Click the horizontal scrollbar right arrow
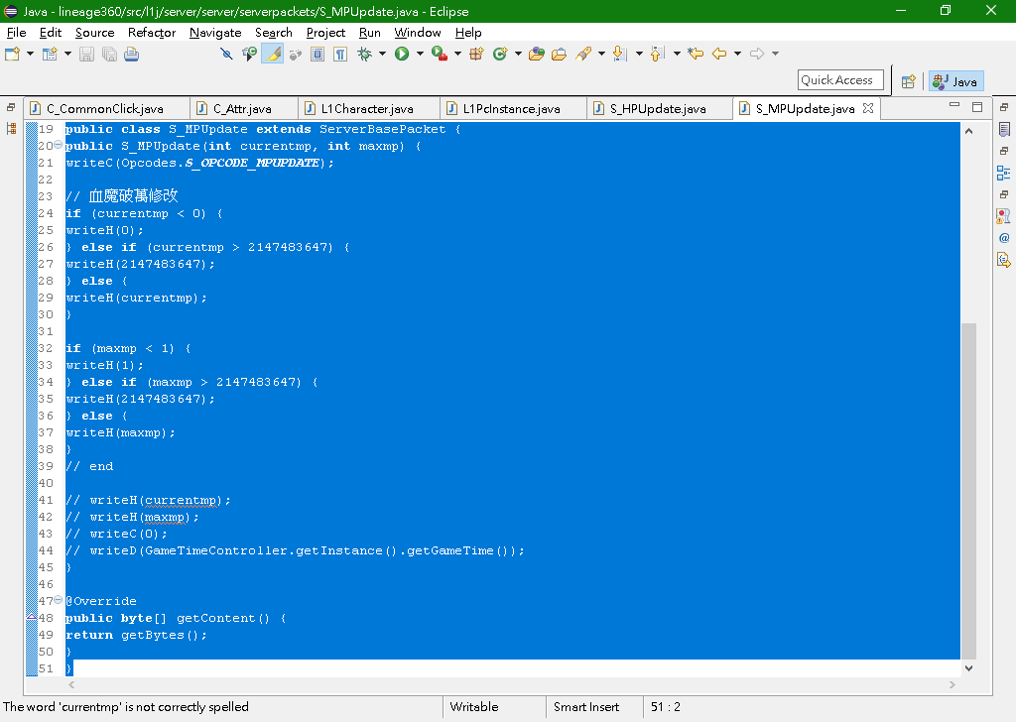Screen dimensions: 1016x722 point(952,684)
